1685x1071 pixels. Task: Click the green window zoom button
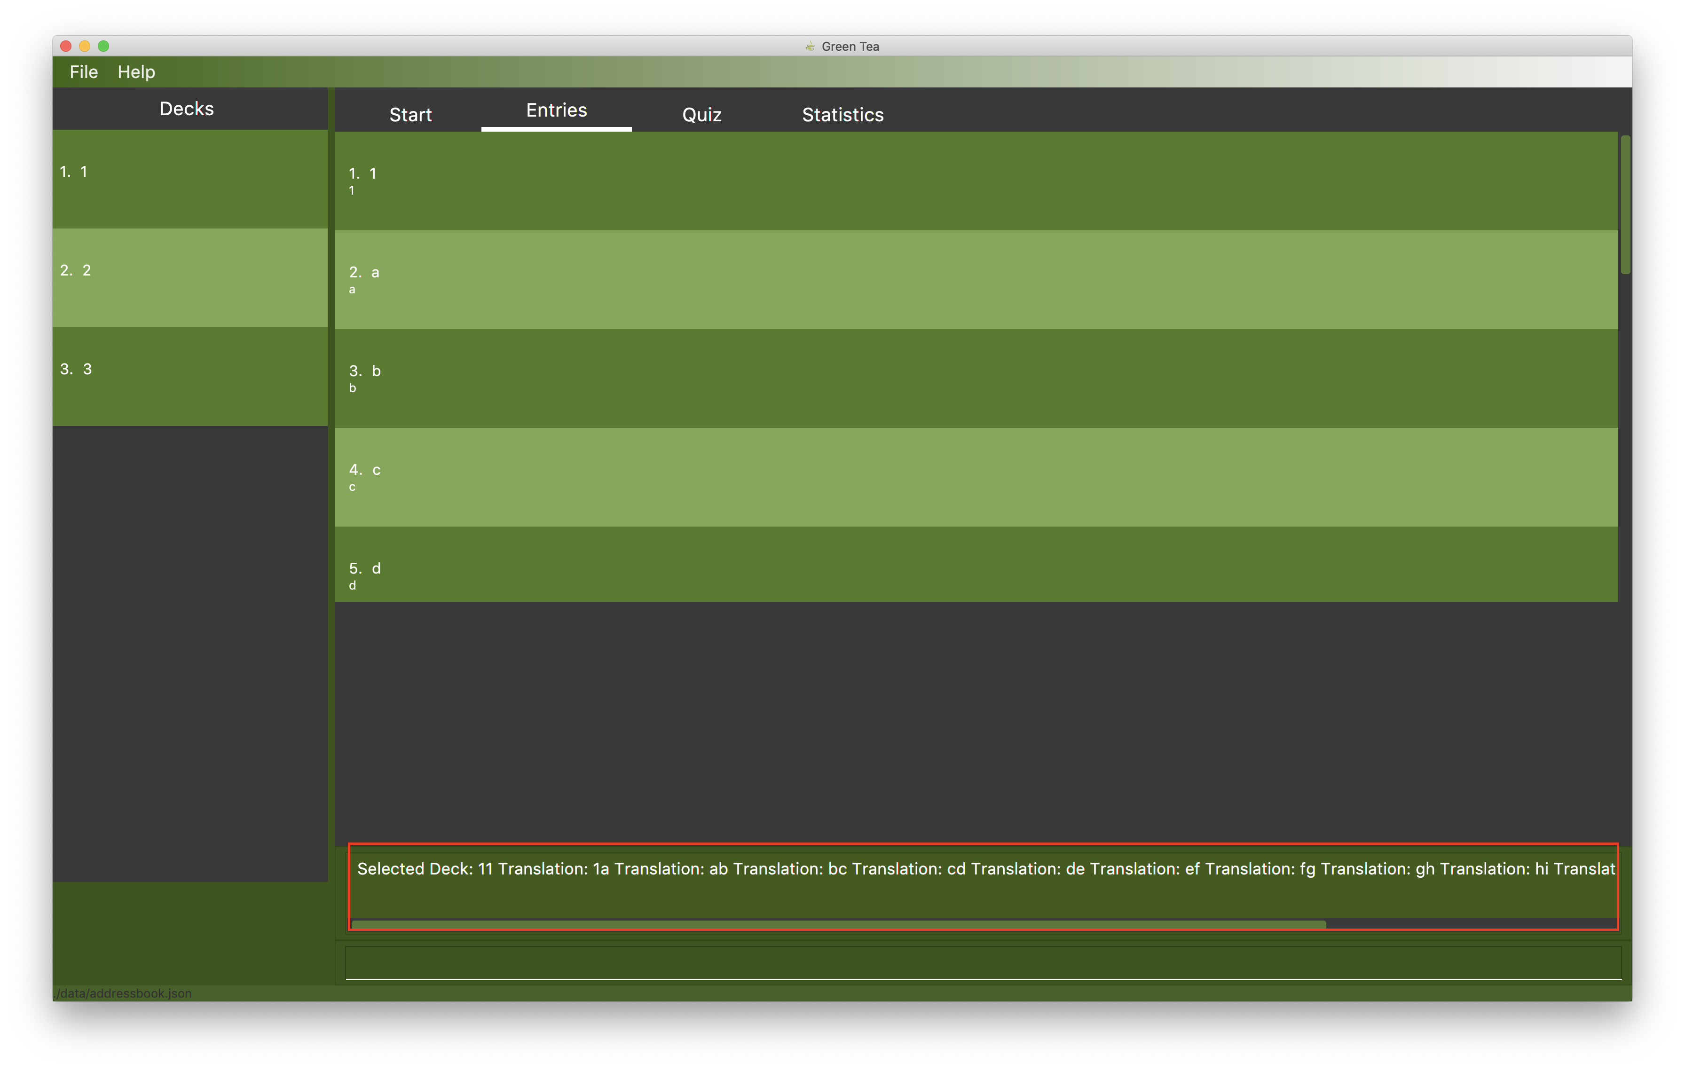103,46
